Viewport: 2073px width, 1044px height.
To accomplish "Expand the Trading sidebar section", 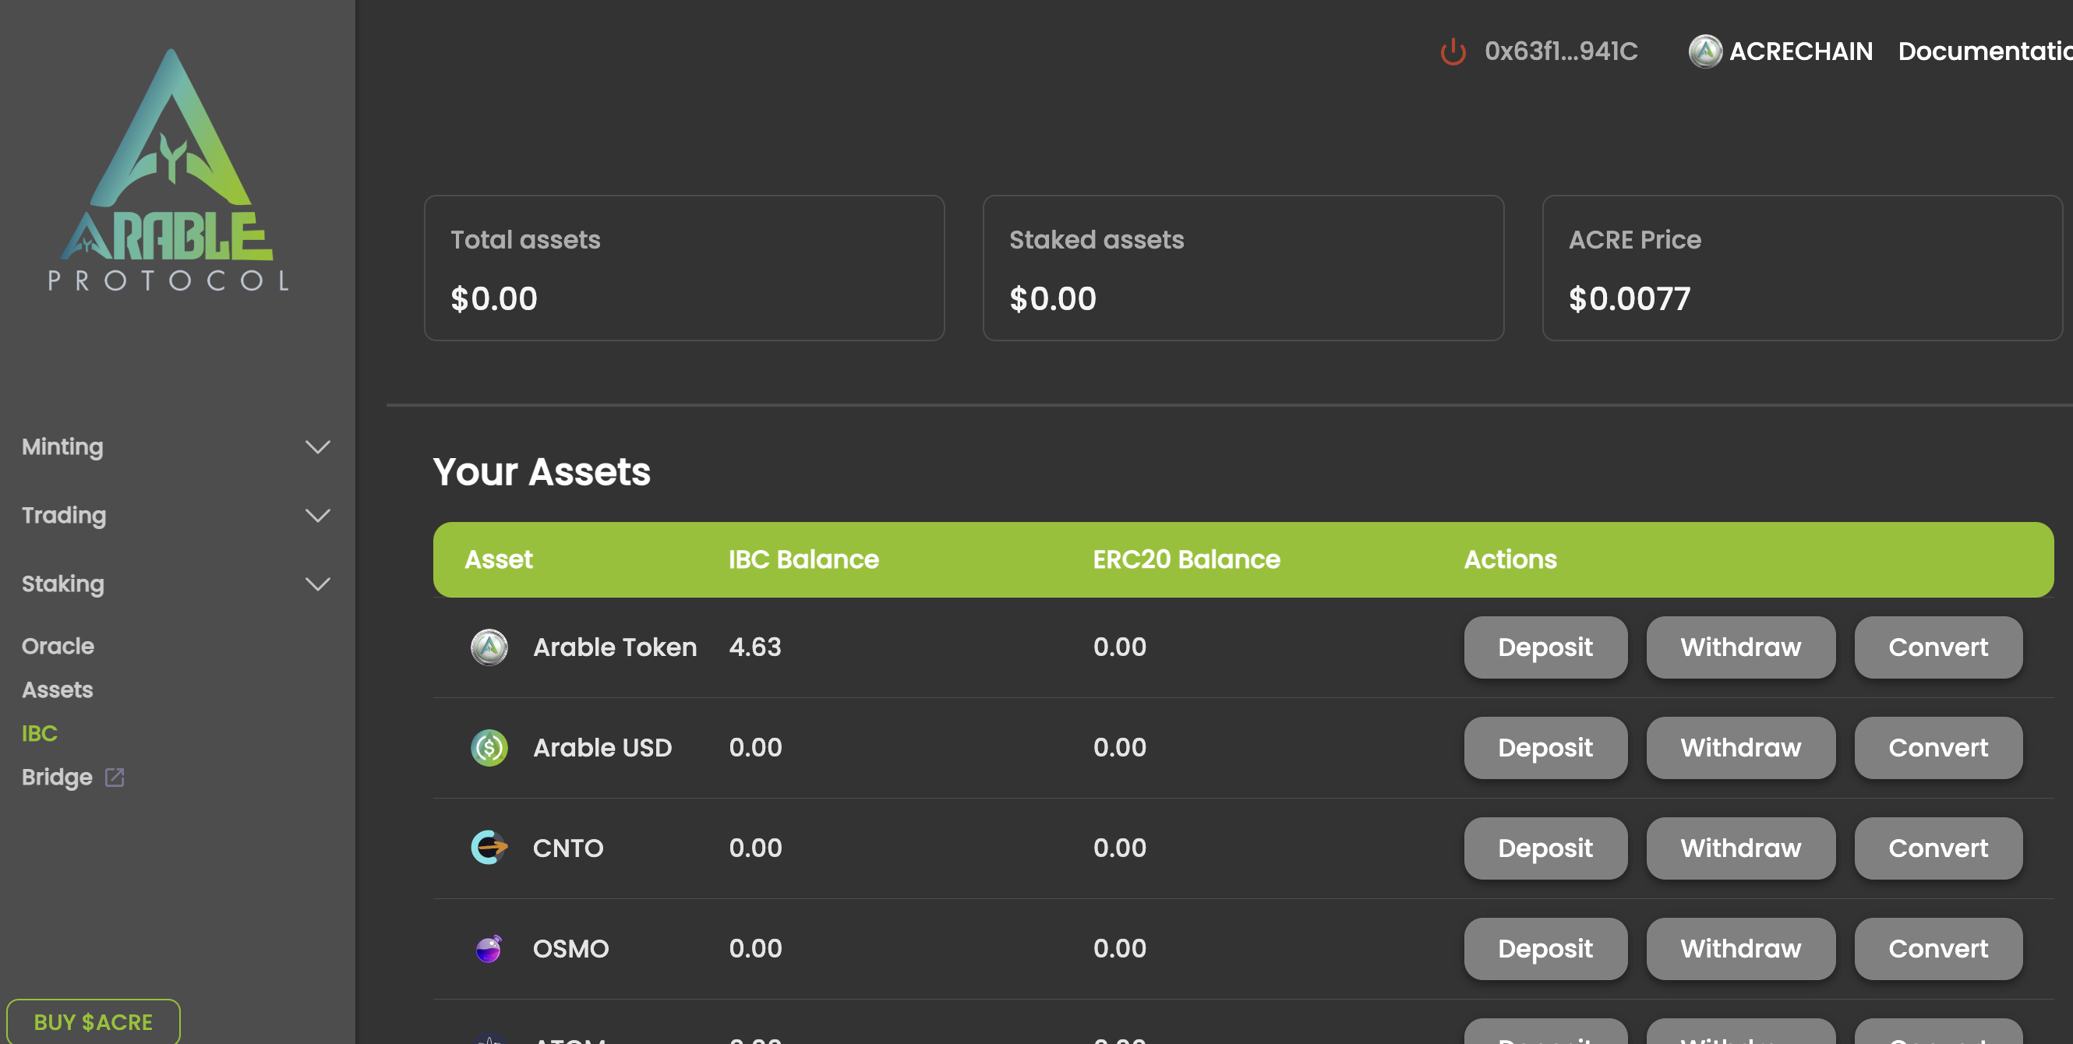I will point(318,516).
